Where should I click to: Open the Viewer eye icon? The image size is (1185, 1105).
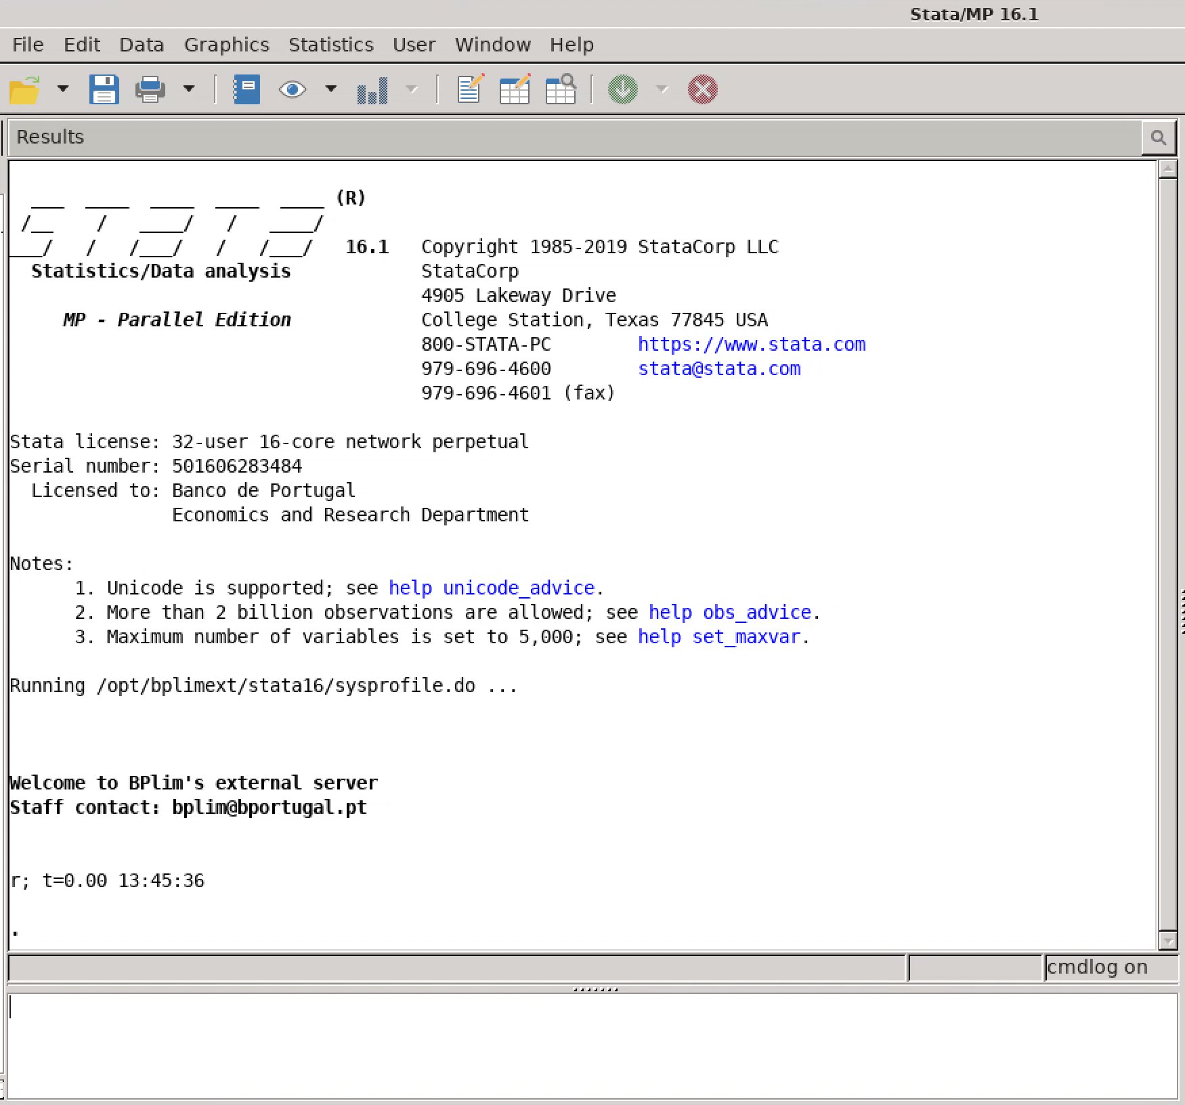coord(293,89)
